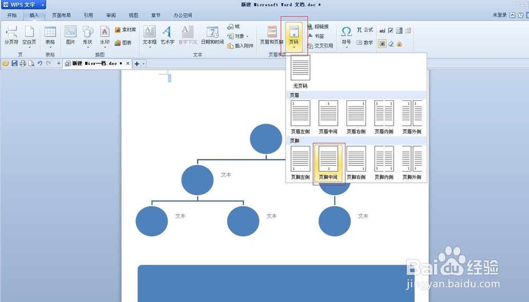Switch to the 开始 tab
This screenshot has height=302, width=529.
click(x=12, y=15)
